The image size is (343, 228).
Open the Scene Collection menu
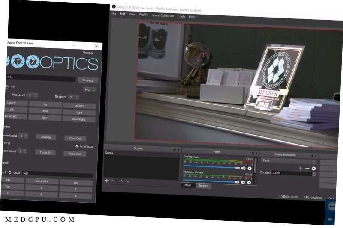pyautogui.click(x=163, y=15)
